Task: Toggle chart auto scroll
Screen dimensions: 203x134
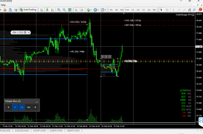Action: [76, 10]
